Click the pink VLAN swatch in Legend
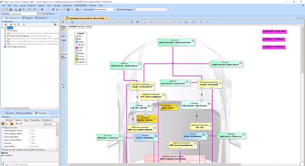 [x=77, y=48]
